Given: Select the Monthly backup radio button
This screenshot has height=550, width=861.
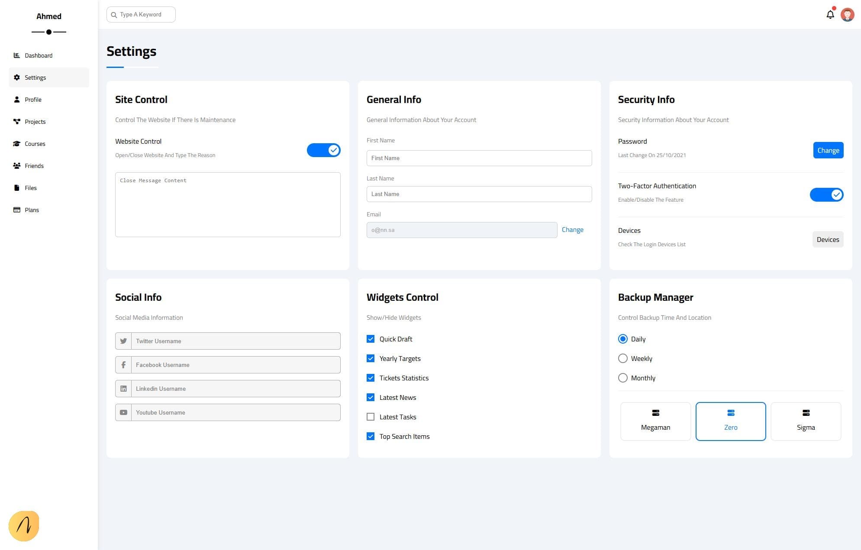Looking at the screenshot, I should pos(622,378).
